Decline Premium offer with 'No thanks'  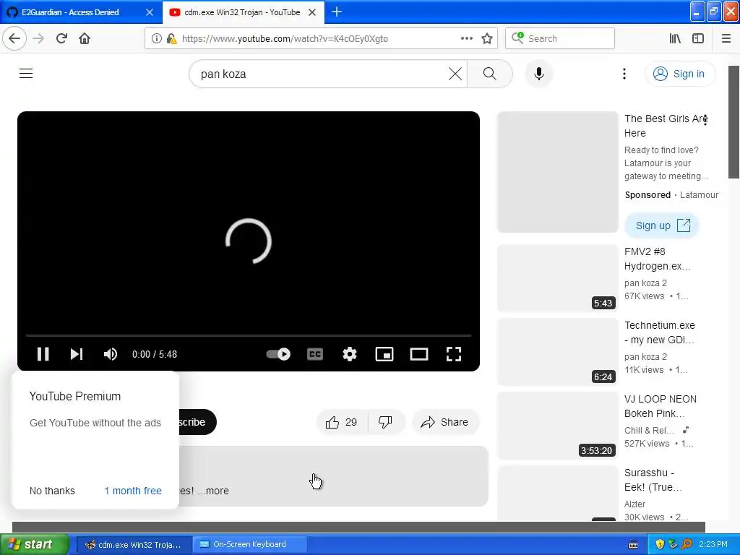click(x=52, y=491)
